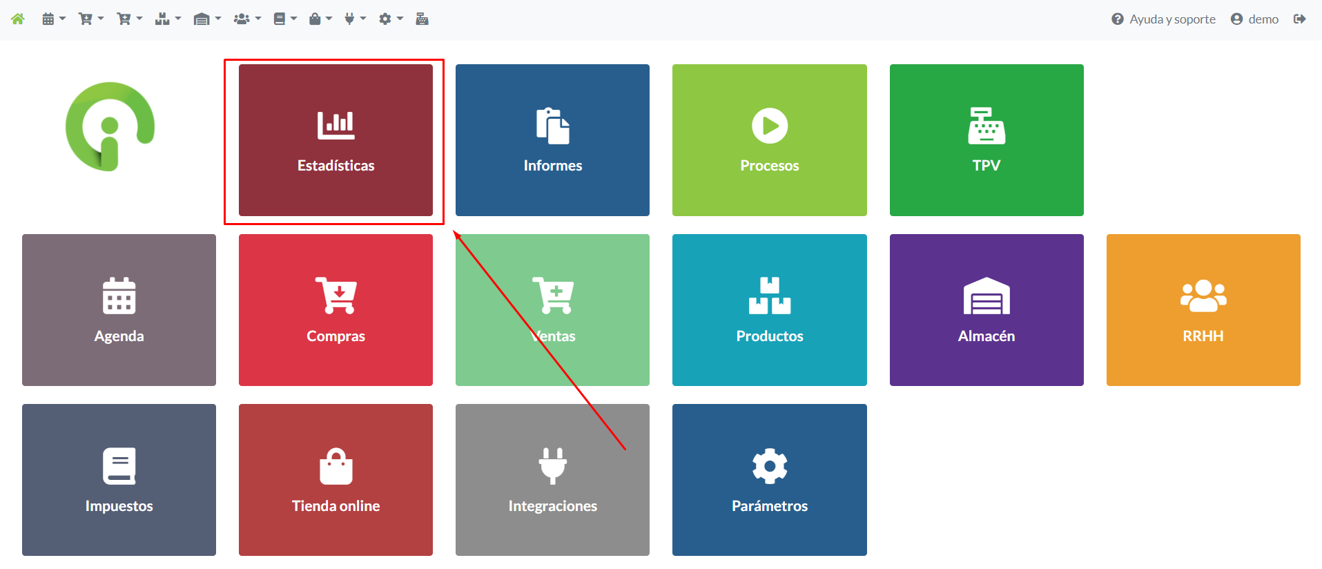Click the green application logo
The width and height of the screenshot is (1322, 569).
[x=110, y=126]
